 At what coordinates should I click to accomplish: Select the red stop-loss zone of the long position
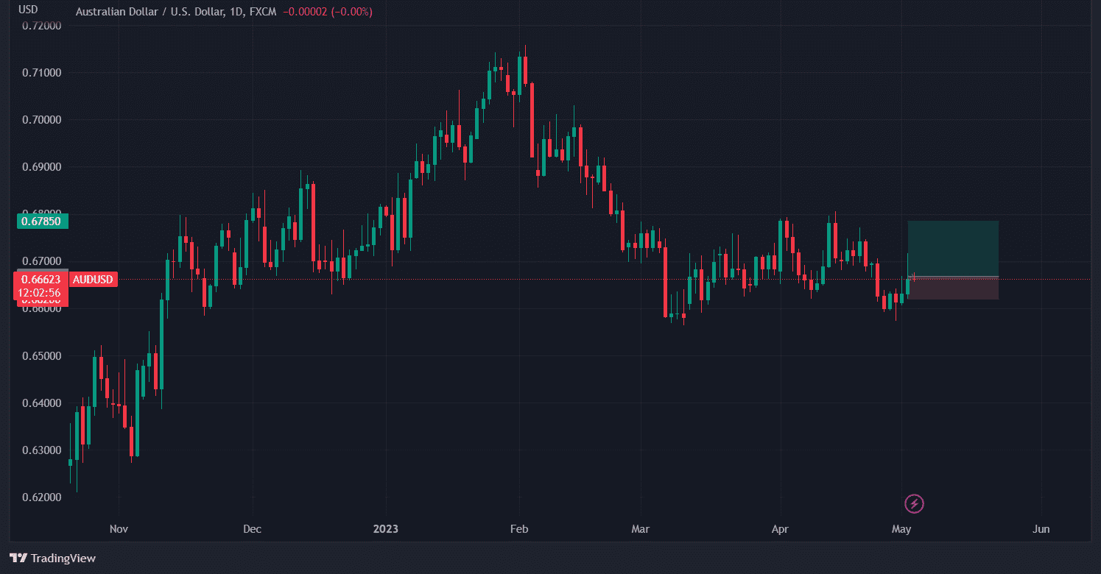953,288
